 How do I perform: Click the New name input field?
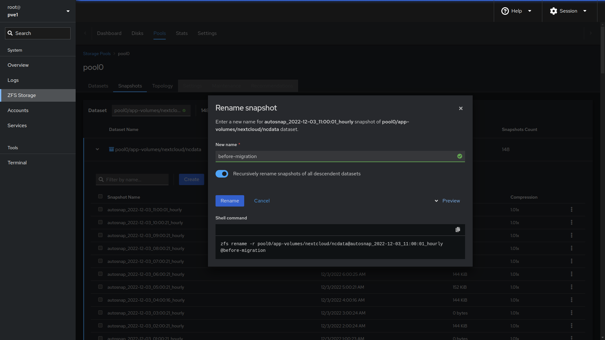(340, 156)
